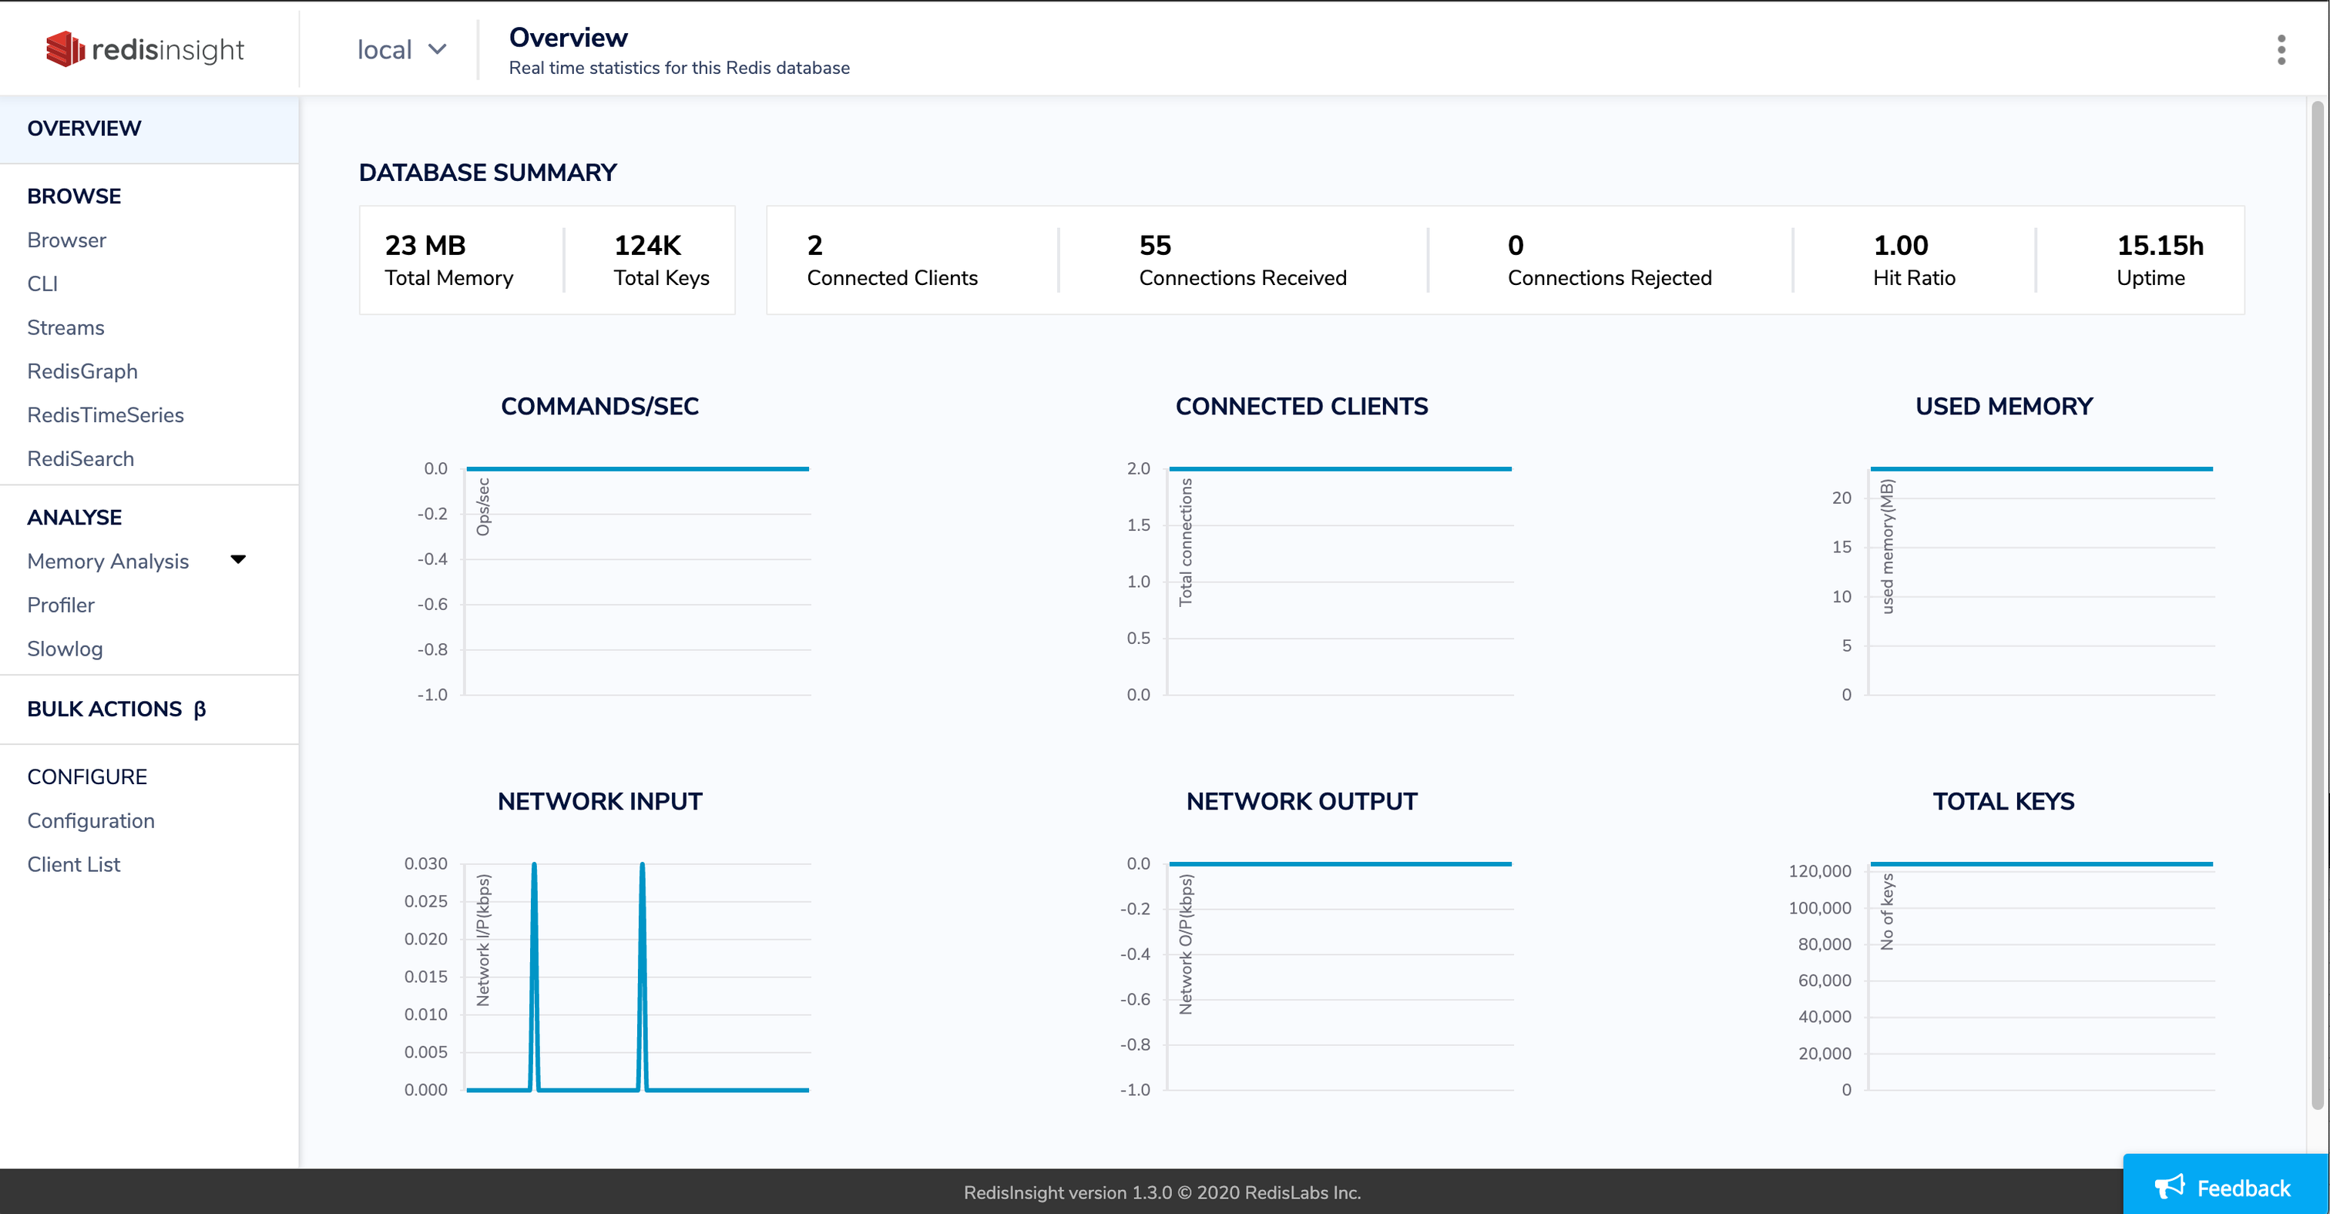Screen dimensions: 2330x1214
Task: Click the vertical page scrollbar
Action: click(2318, 604)
